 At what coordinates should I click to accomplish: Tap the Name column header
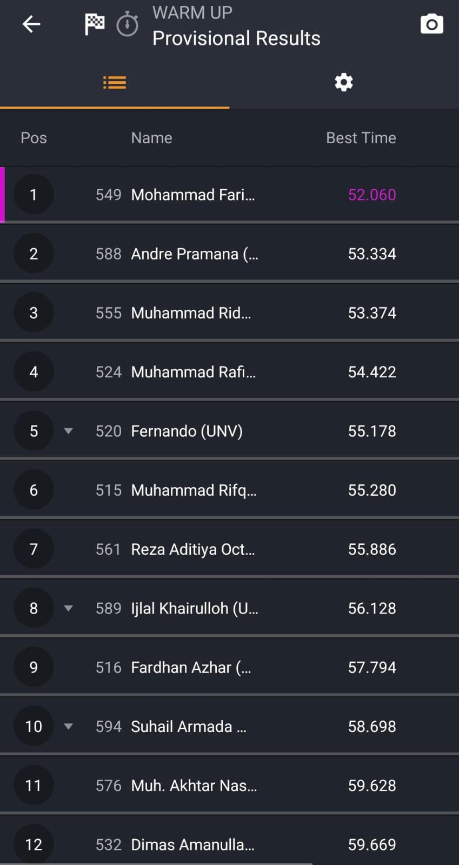(x=151, y=138)
